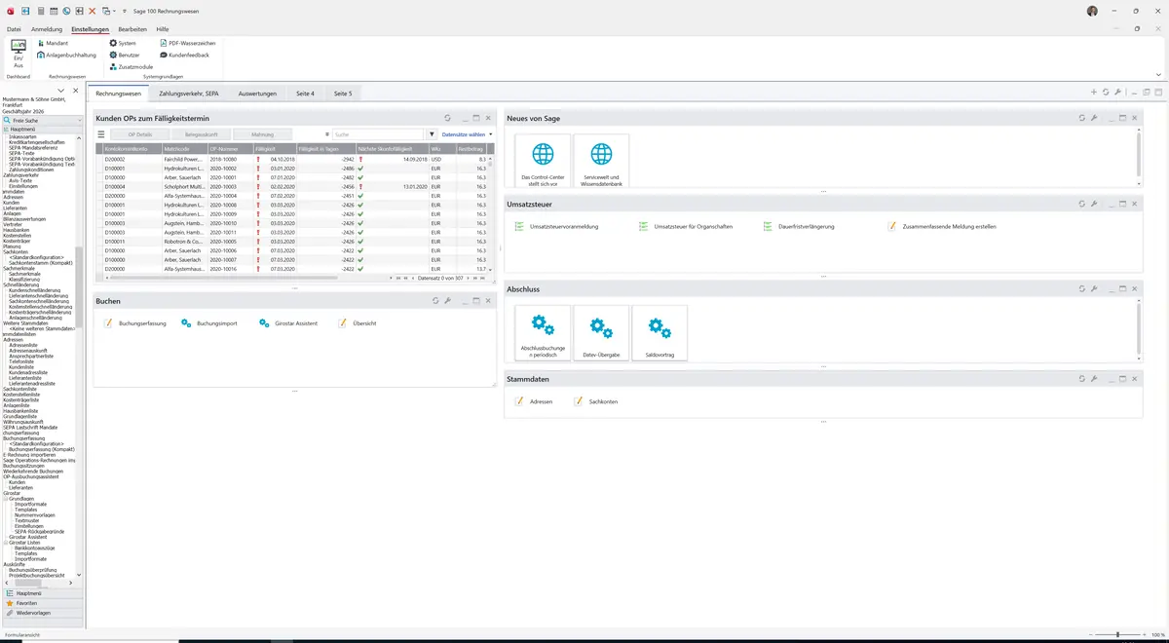The width and height of the screenshot is (1169, 643).
Task: Open Mandant settings in the ribbon
Action: pyautogui.click(x=53, y=44)
